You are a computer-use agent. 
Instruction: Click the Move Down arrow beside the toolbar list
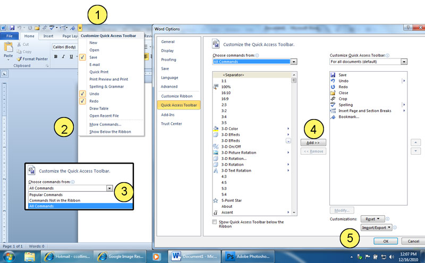click(415, 151)
